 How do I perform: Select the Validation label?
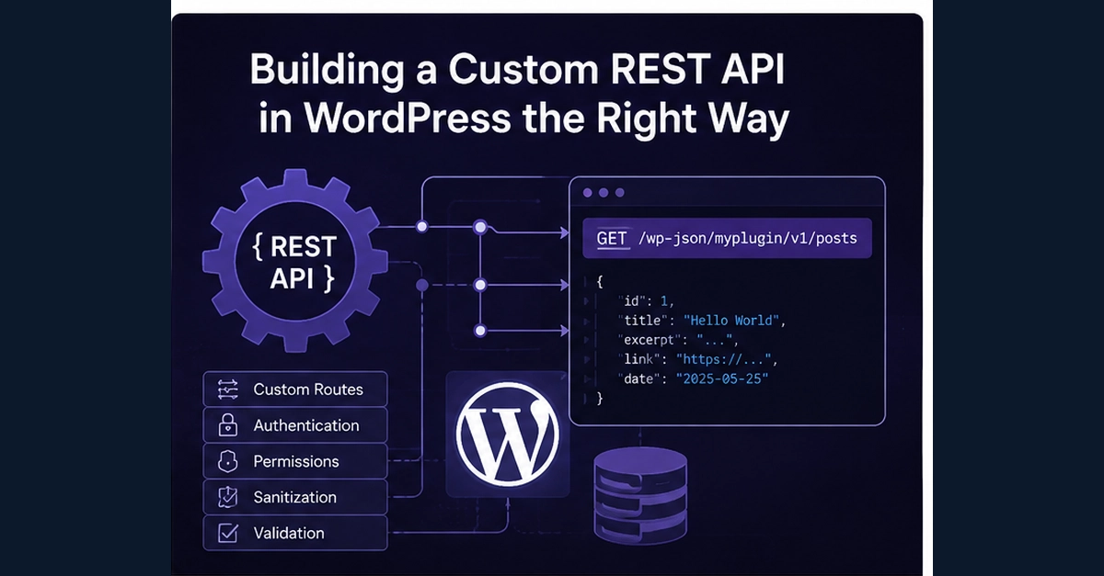pos(289,533)
